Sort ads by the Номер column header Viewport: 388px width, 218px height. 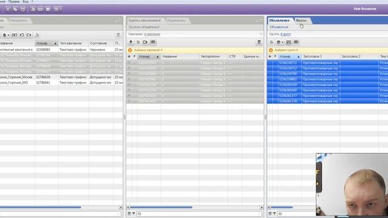(x=290, y=56)
